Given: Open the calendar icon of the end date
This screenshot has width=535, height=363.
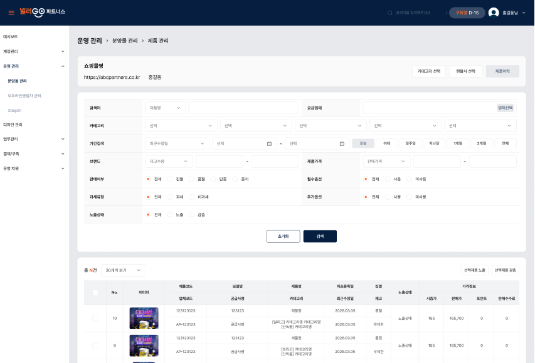Looking at the screenshot, I should coord(342,144).
